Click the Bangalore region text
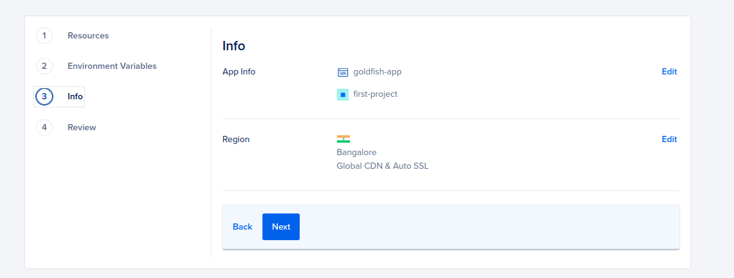Viewport: 734px width, 278px height. click(x=357, y=153)
